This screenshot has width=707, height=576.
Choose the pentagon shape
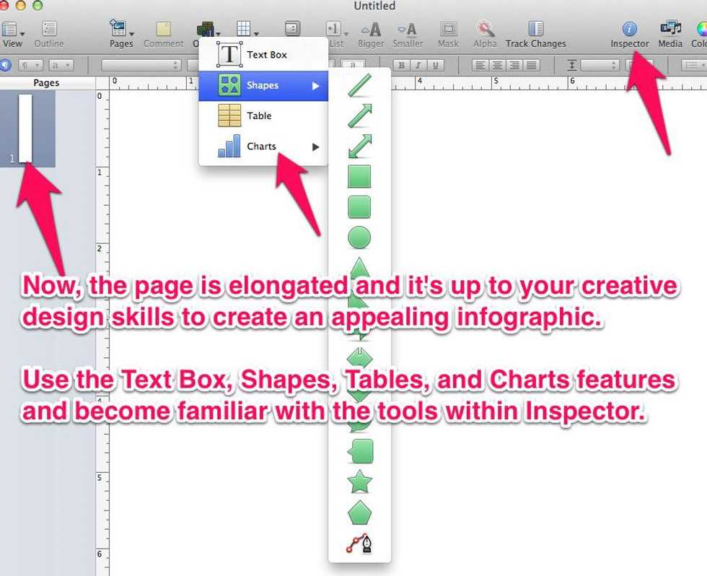(359, 513)
